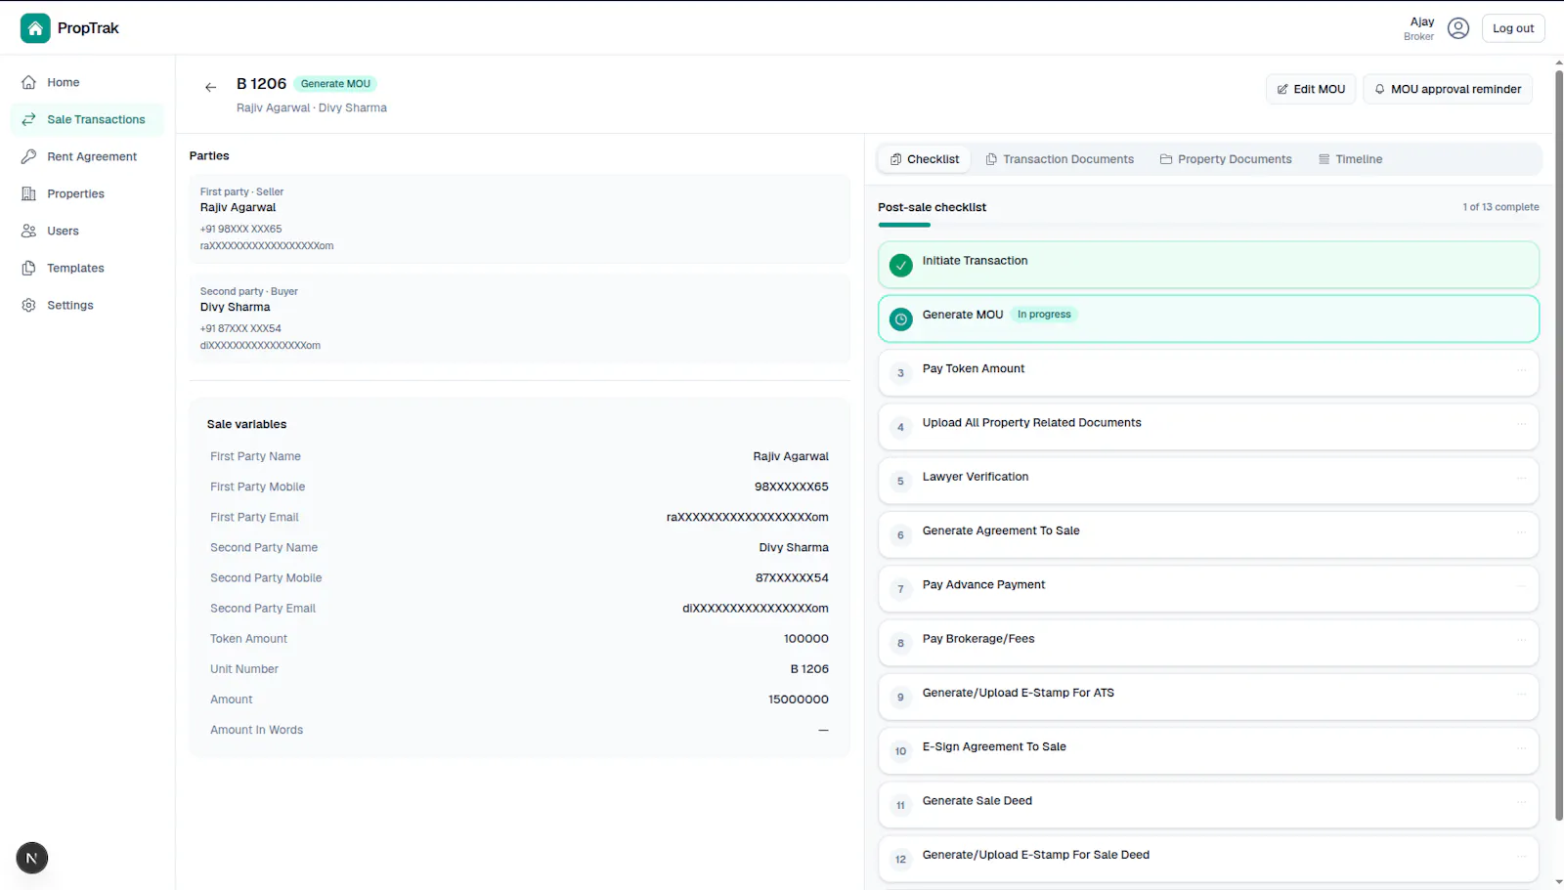
Task: Go back with the left arrow
Action: pos(210,88)
